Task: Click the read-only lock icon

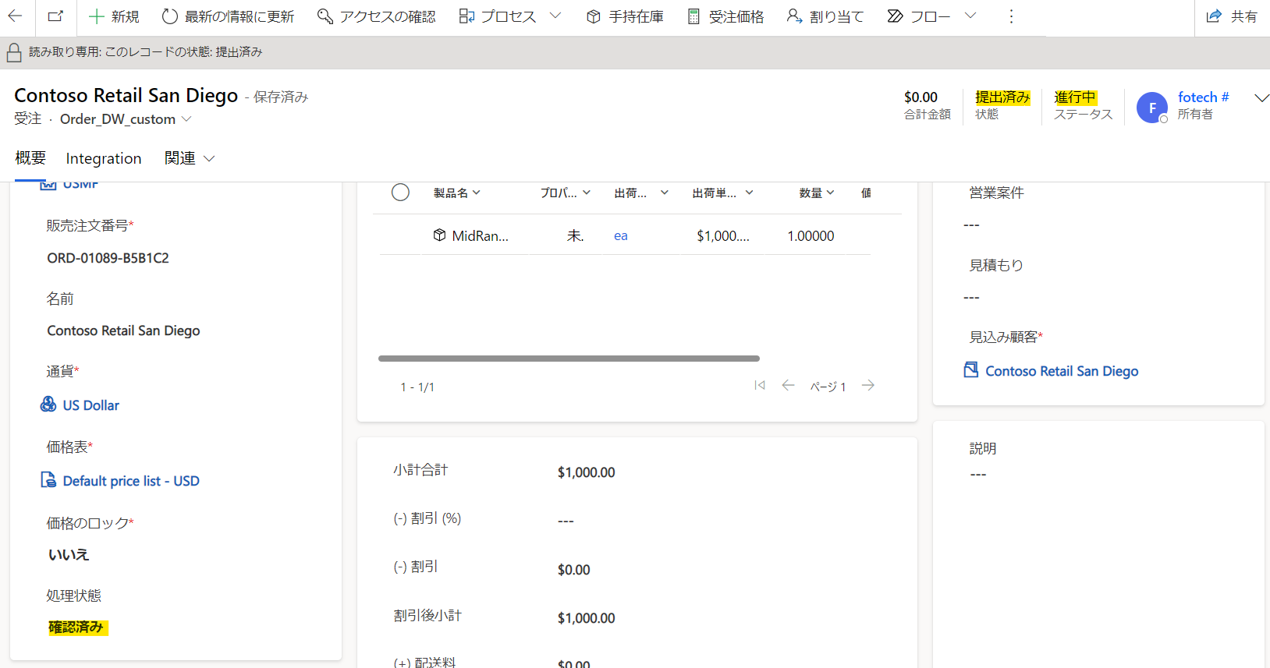Action: (14, 52)
